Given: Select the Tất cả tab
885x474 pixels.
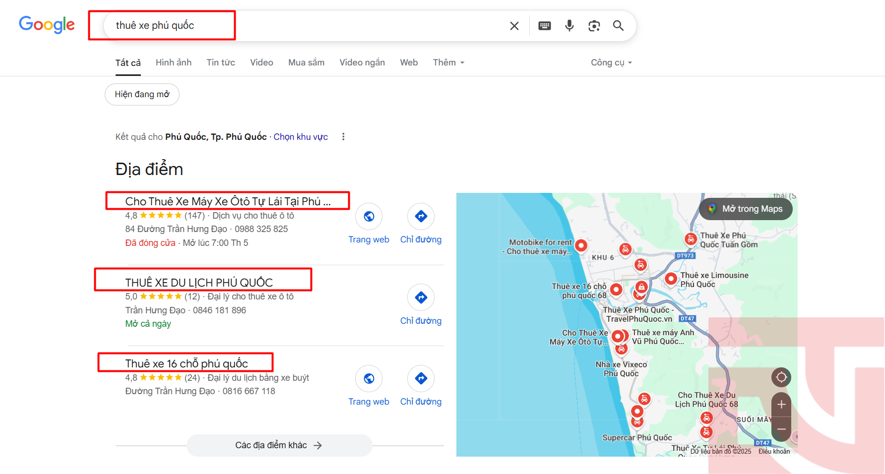Looking at the screenshot, I should [128, 62].
